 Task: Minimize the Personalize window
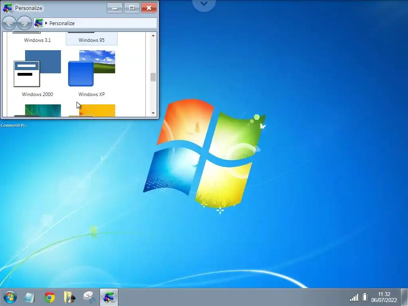click(x=114, y=8)
